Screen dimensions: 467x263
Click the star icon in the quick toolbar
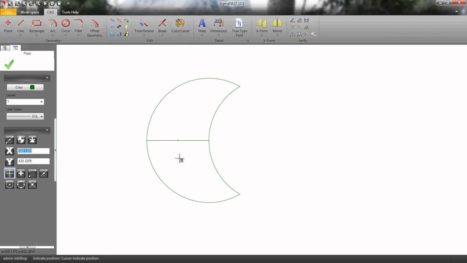59,3
